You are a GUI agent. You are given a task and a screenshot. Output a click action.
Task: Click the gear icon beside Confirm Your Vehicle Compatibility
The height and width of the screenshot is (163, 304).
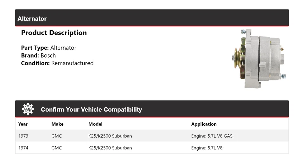click(x=28, y=109)
